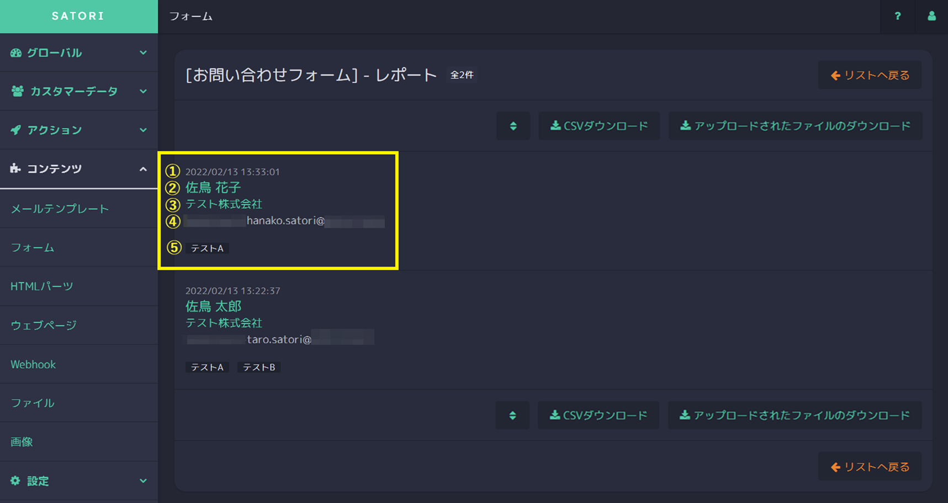Open help via the ? icon
This screenshot has height=503, width=948.
[x=897, y=17]
